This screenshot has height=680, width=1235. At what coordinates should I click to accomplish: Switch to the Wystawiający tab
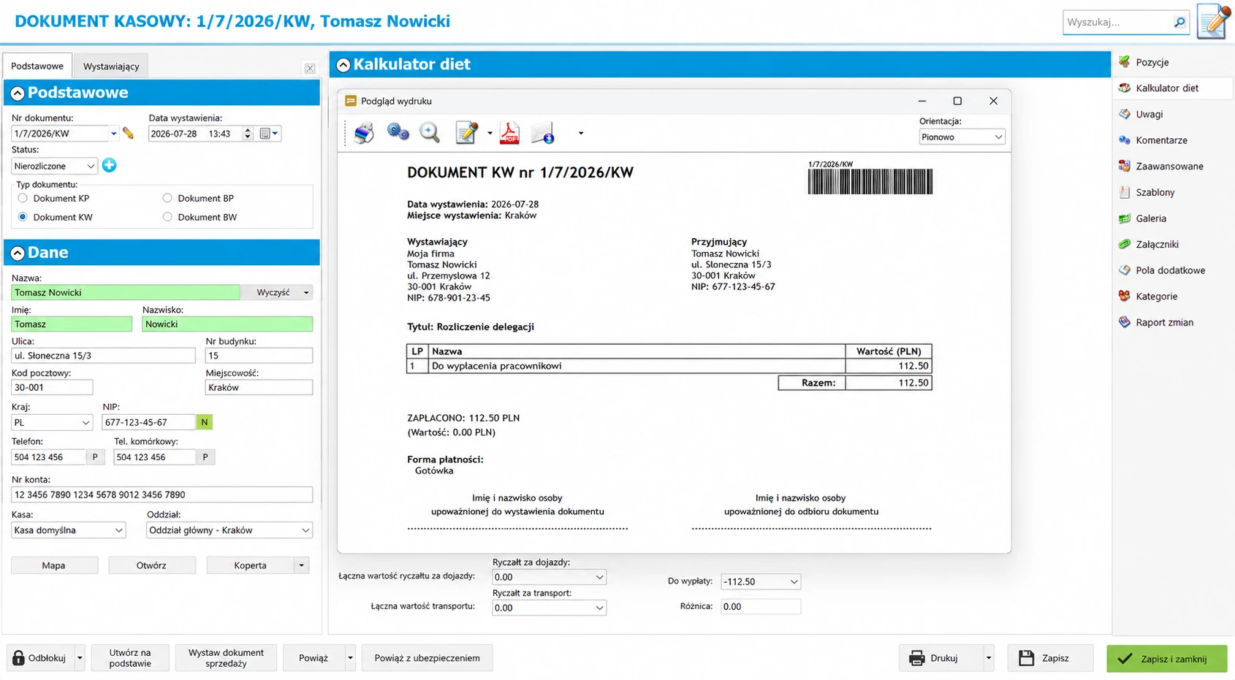111,66
